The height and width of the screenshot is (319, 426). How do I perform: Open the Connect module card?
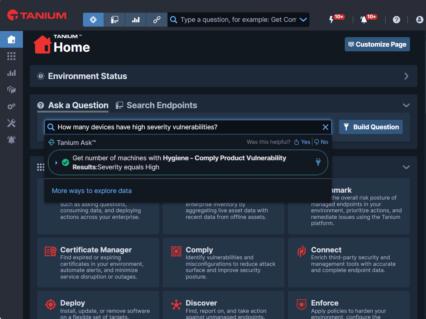(x=348, y=263)
